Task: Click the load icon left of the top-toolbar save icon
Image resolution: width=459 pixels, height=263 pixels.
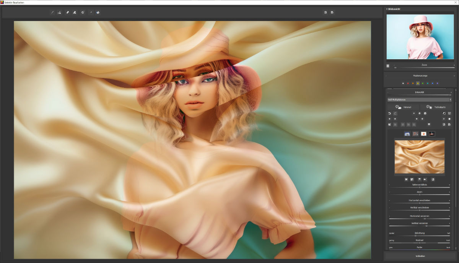Action: click(x=326, y=12)
